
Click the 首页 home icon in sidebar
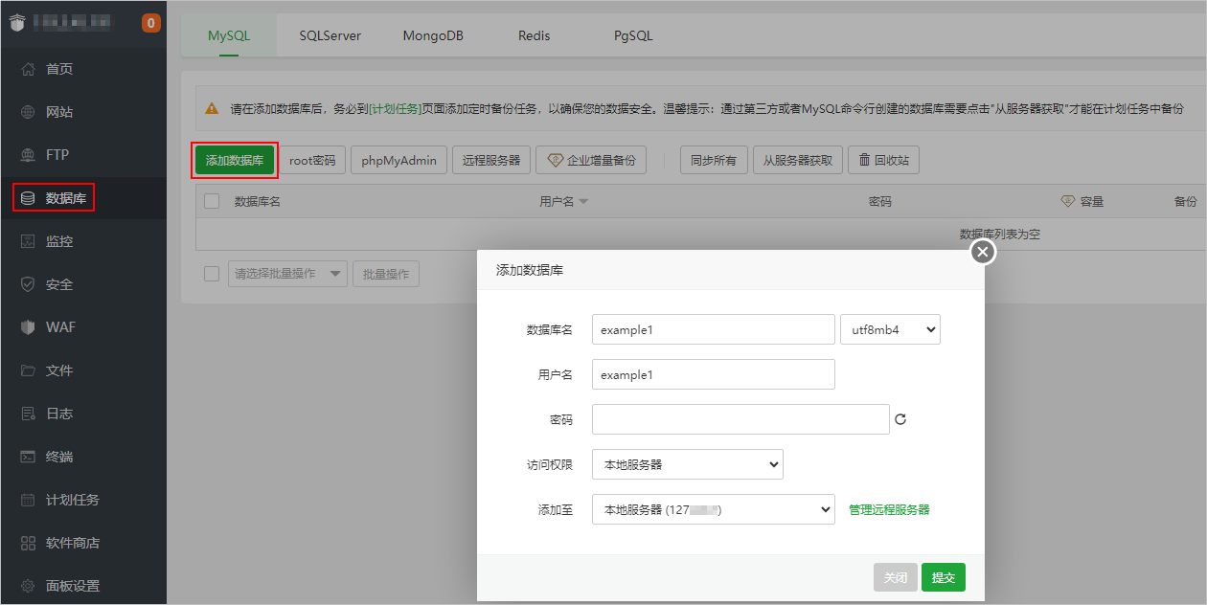pos(28,69)
